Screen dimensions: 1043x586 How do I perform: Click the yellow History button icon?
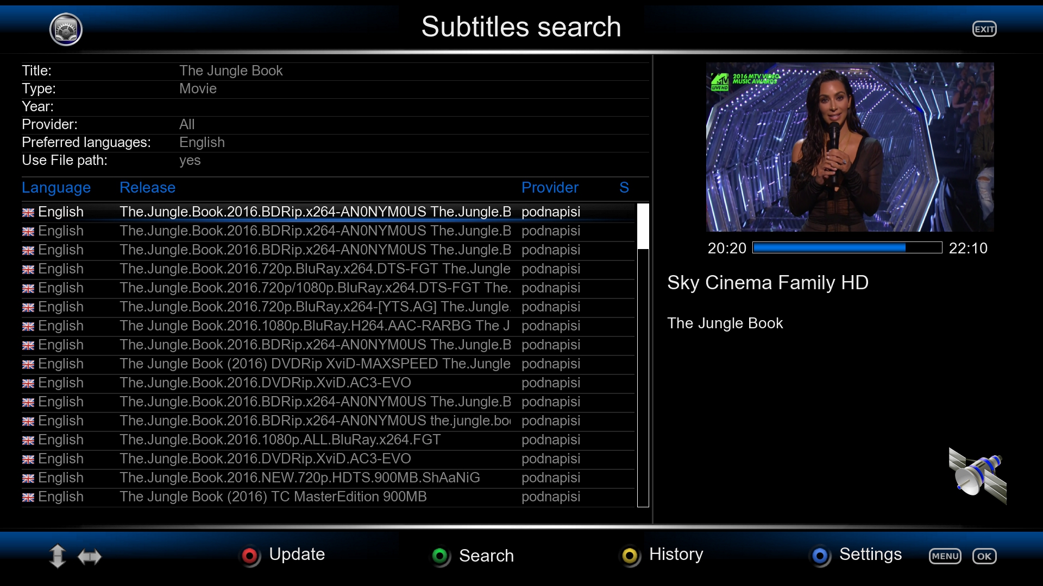coord(630,556)
